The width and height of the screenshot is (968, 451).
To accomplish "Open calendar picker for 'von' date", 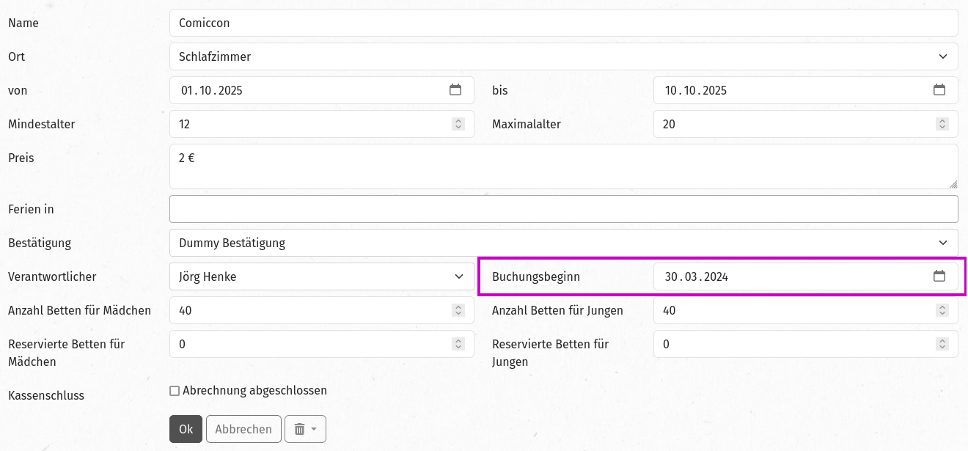I will click(x=455, y=90).
